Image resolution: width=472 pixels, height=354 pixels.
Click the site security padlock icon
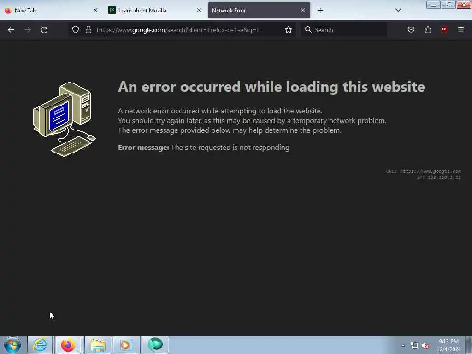pos(88,29)
